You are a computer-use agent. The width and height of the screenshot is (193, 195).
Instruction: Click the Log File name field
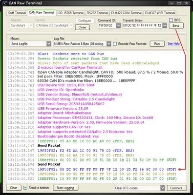pos(80,44)
